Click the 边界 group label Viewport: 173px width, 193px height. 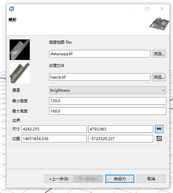pos(16,120)
